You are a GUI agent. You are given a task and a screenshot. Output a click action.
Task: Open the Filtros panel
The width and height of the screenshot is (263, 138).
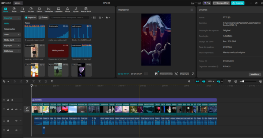point(68,10)
